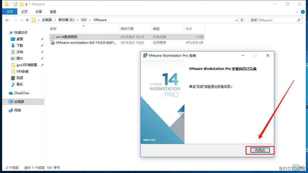This screenshot has width=308, height=173.
Task: Open the customize quick access toolbar dropdown
Action: point(26,4)
